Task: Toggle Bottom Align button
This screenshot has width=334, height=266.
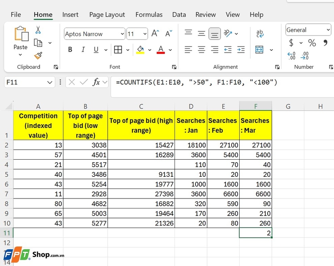Action: pos(215,34)
